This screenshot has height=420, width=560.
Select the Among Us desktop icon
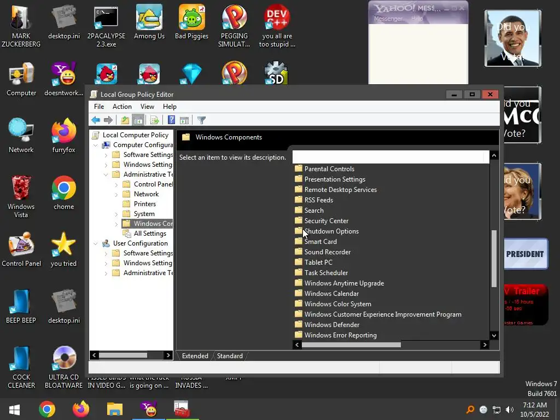tap(149, 22)
